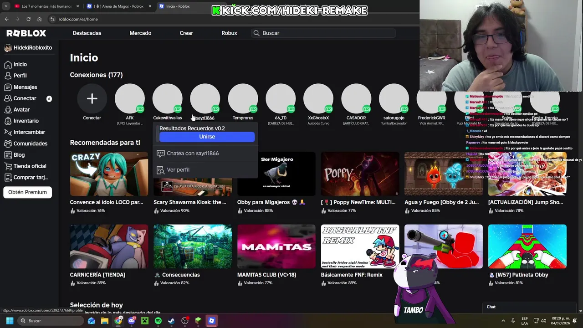Screen dimensions: 583x328
Task: Open the Obby para Migajeros game
Action: click(276, 174)
